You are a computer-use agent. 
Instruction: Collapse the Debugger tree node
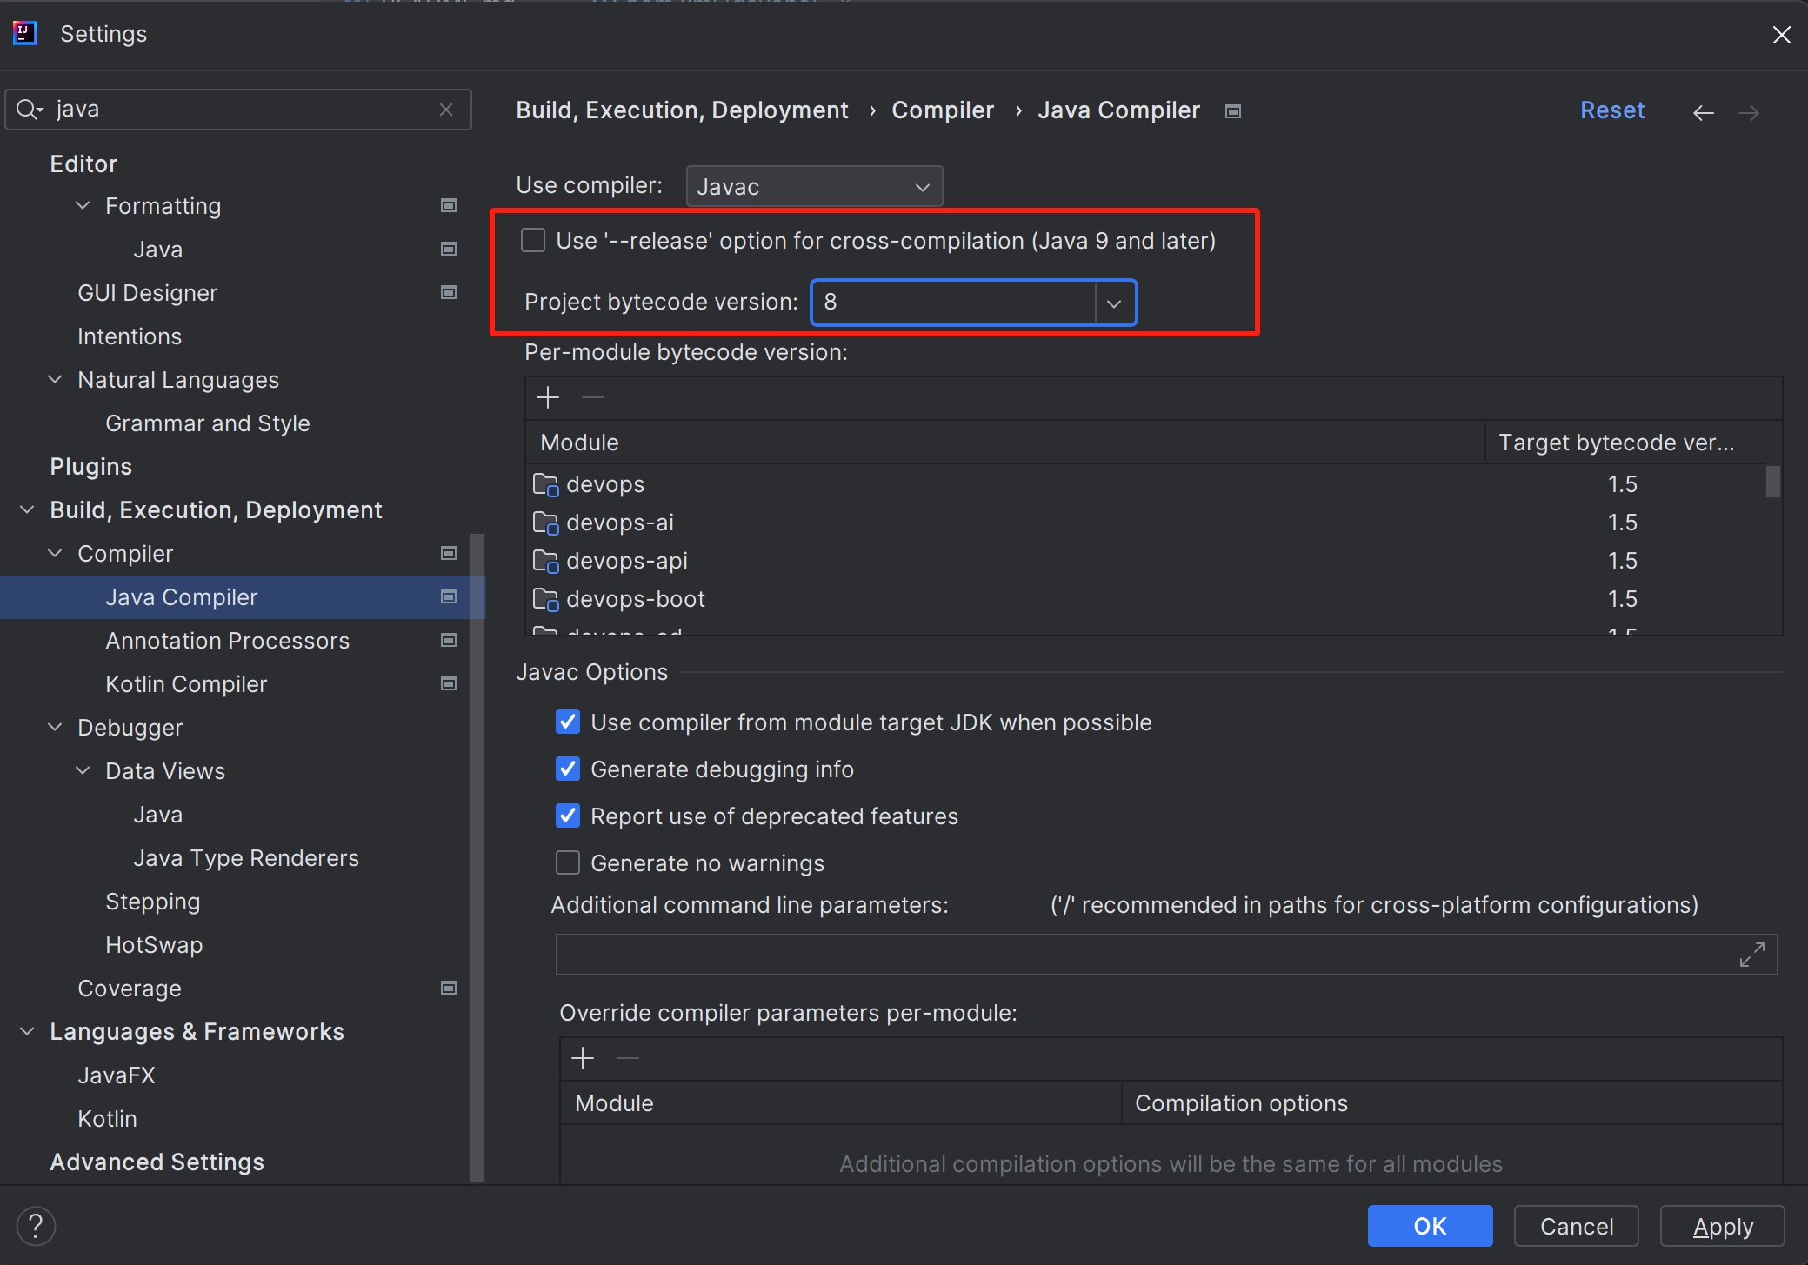click(55, 727)
